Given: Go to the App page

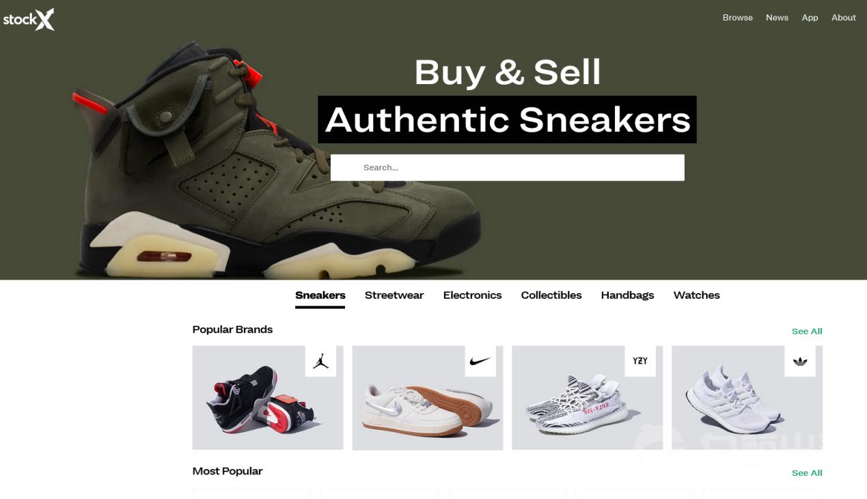Looking at the screenshot, I should pyautogui.click(x=810, y=18).
